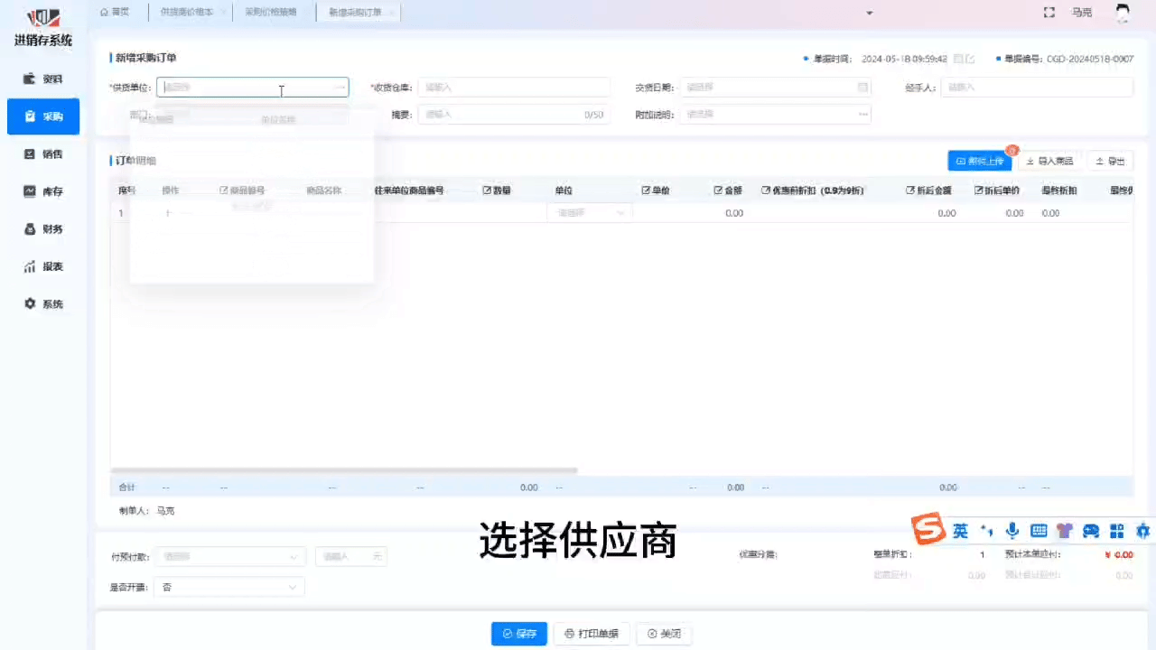The height and width of the screenshot is (650, 1156).
Task: Toggle the Sogou soft keyboard icon
Action: 1039,531
